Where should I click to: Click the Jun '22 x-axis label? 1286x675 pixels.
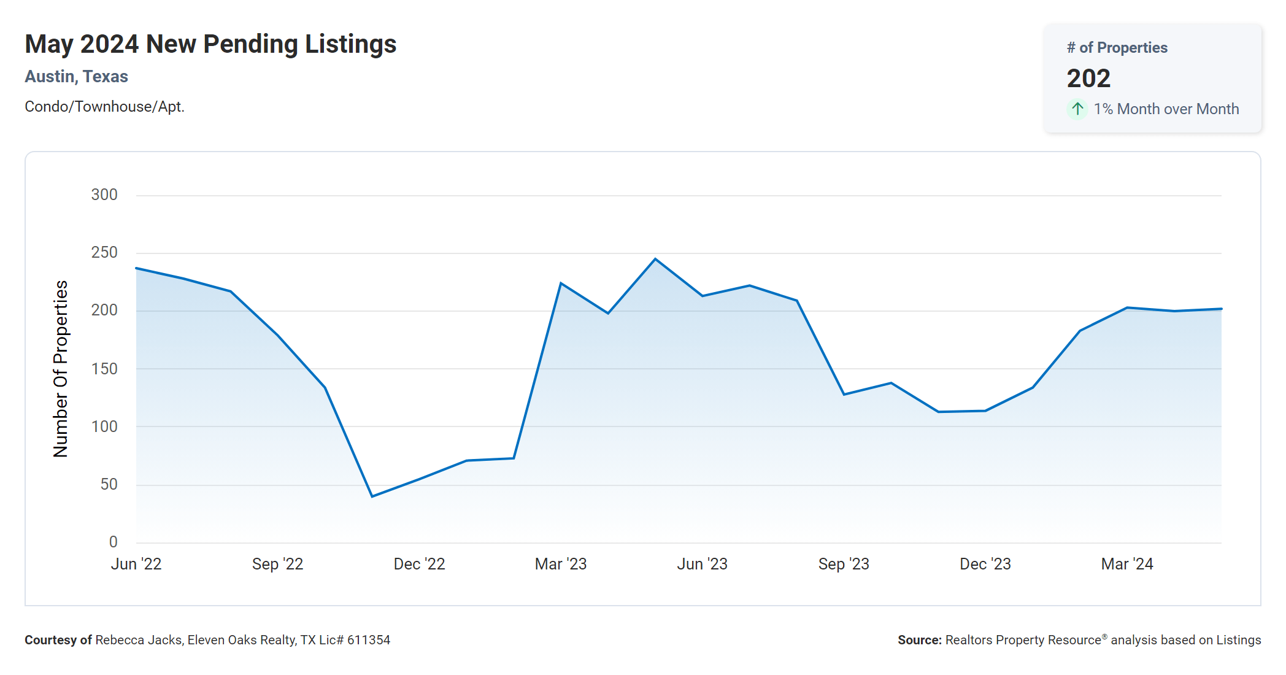click(x=136, y=564)
